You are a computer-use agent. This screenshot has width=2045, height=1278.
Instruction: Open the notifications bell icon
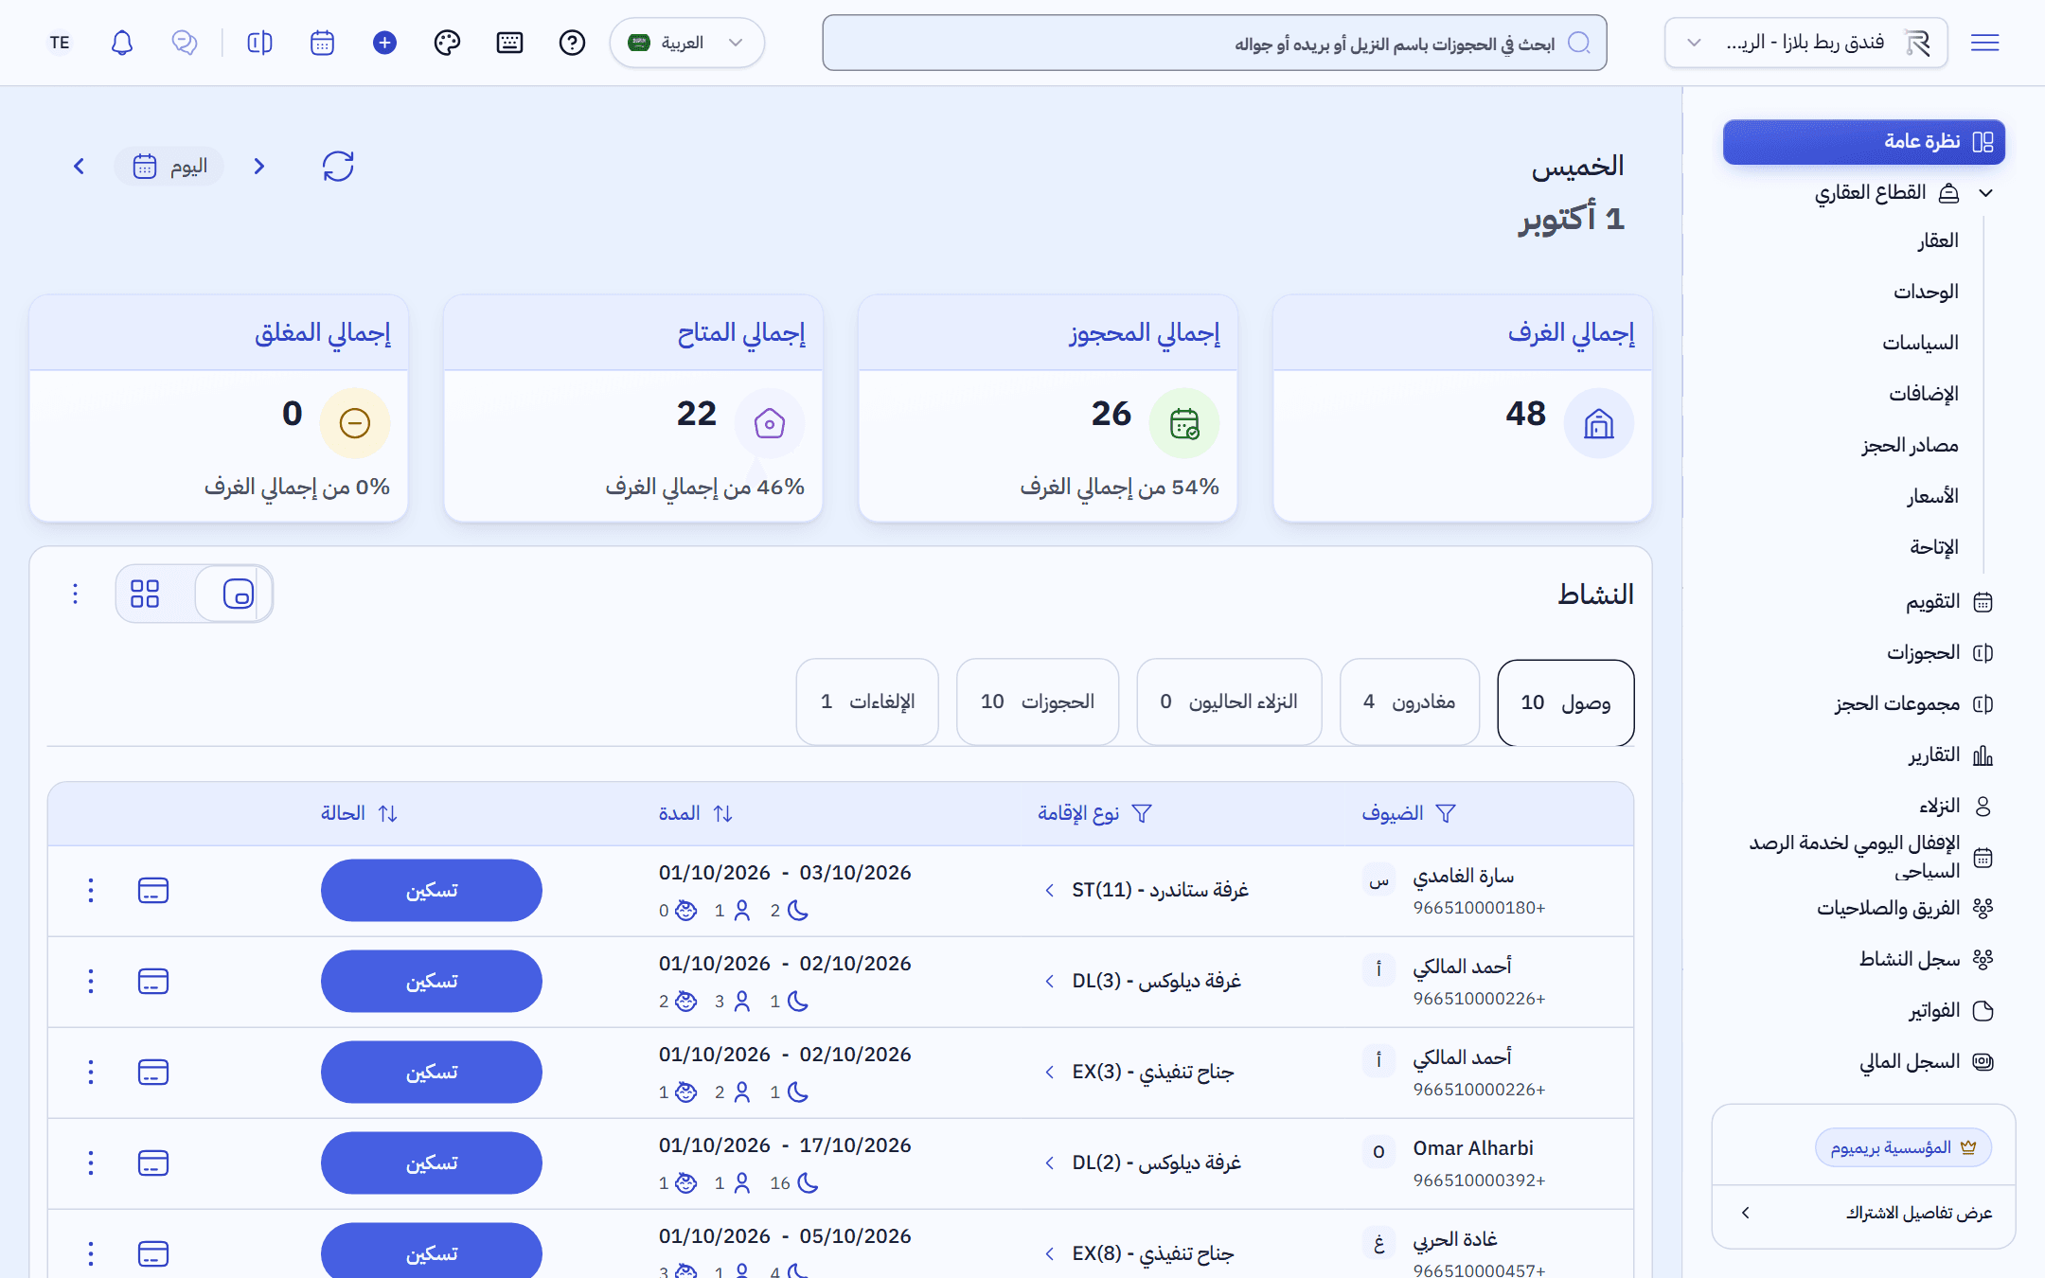[122, 43]
